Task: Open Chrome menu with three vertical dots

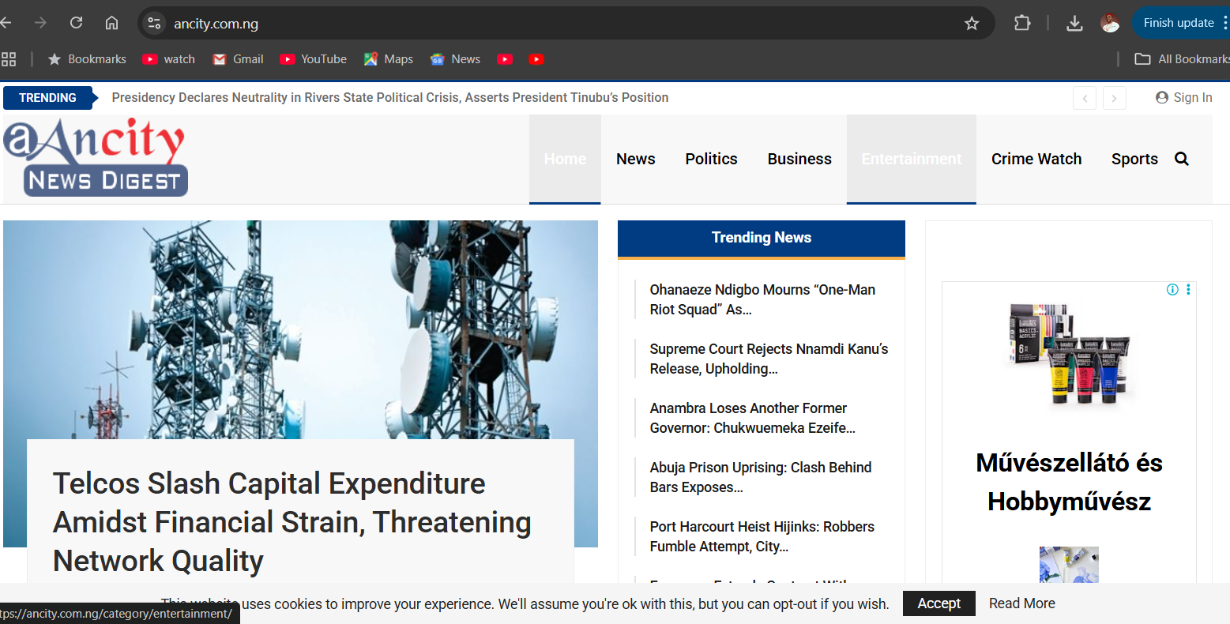Action: pos(1223,23)
